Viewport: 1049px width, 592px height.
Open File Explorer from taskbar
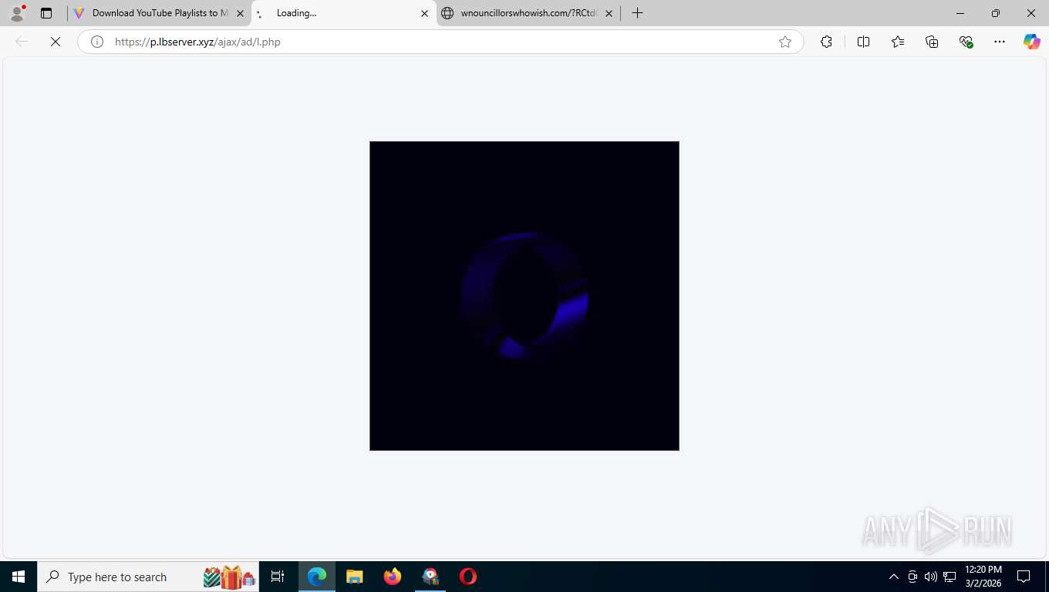[x=355, y=577]
